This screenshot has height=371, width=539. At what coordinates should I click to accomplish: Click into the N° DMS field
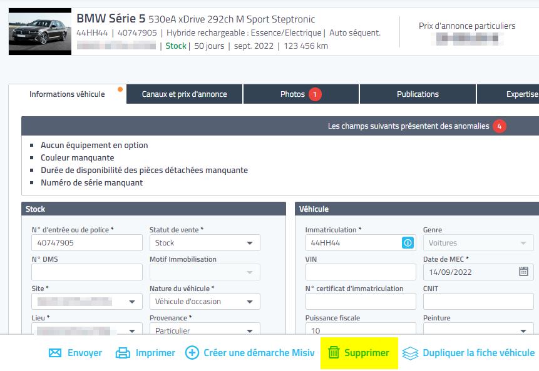pyautogui.click(x=87, y=272)
